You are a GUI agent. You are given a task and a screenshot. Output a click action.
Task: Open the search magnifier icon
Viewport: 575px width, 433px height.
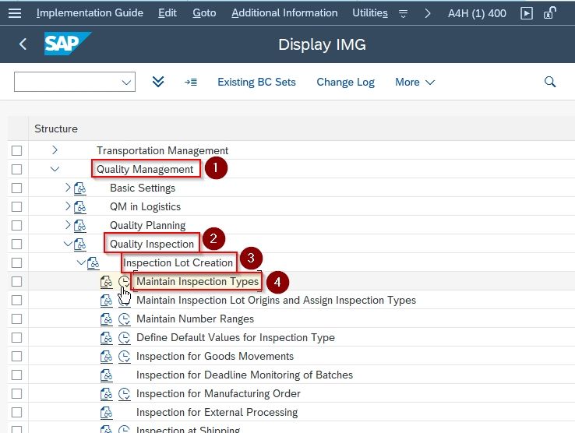pos(550,82)
